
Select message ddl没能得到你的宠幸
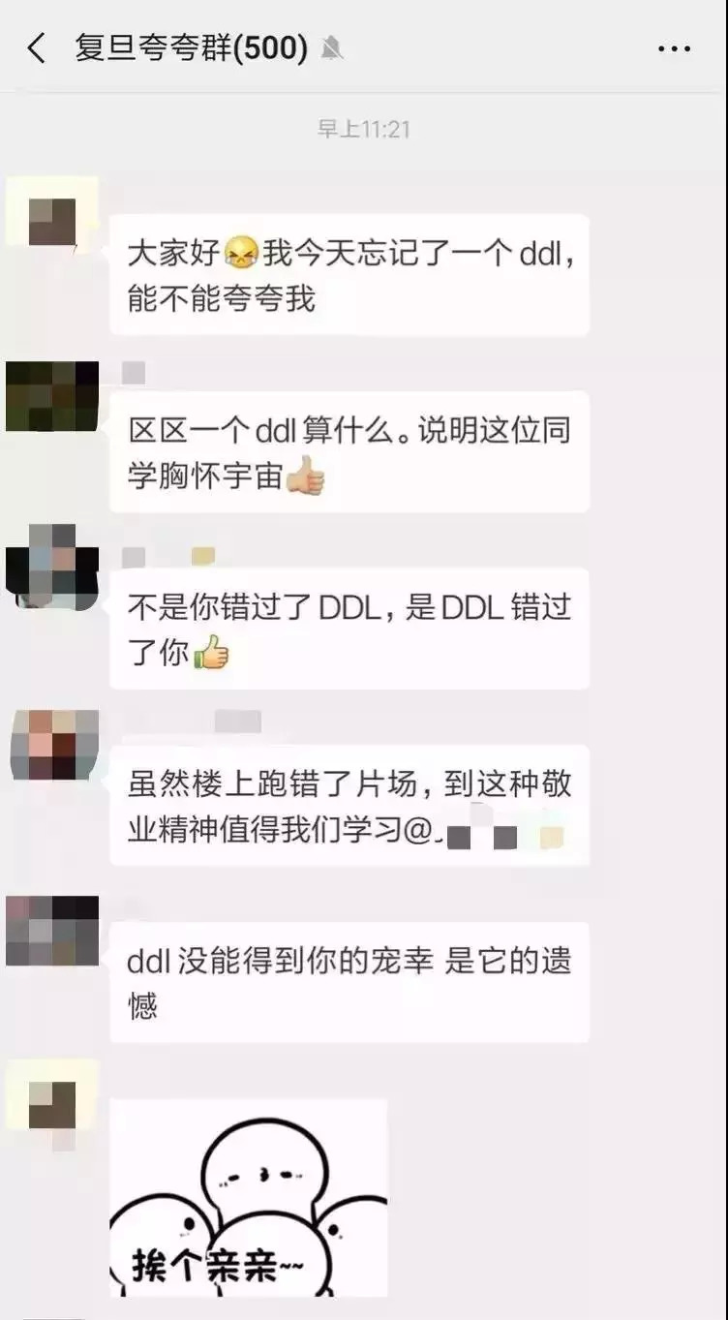349,983
